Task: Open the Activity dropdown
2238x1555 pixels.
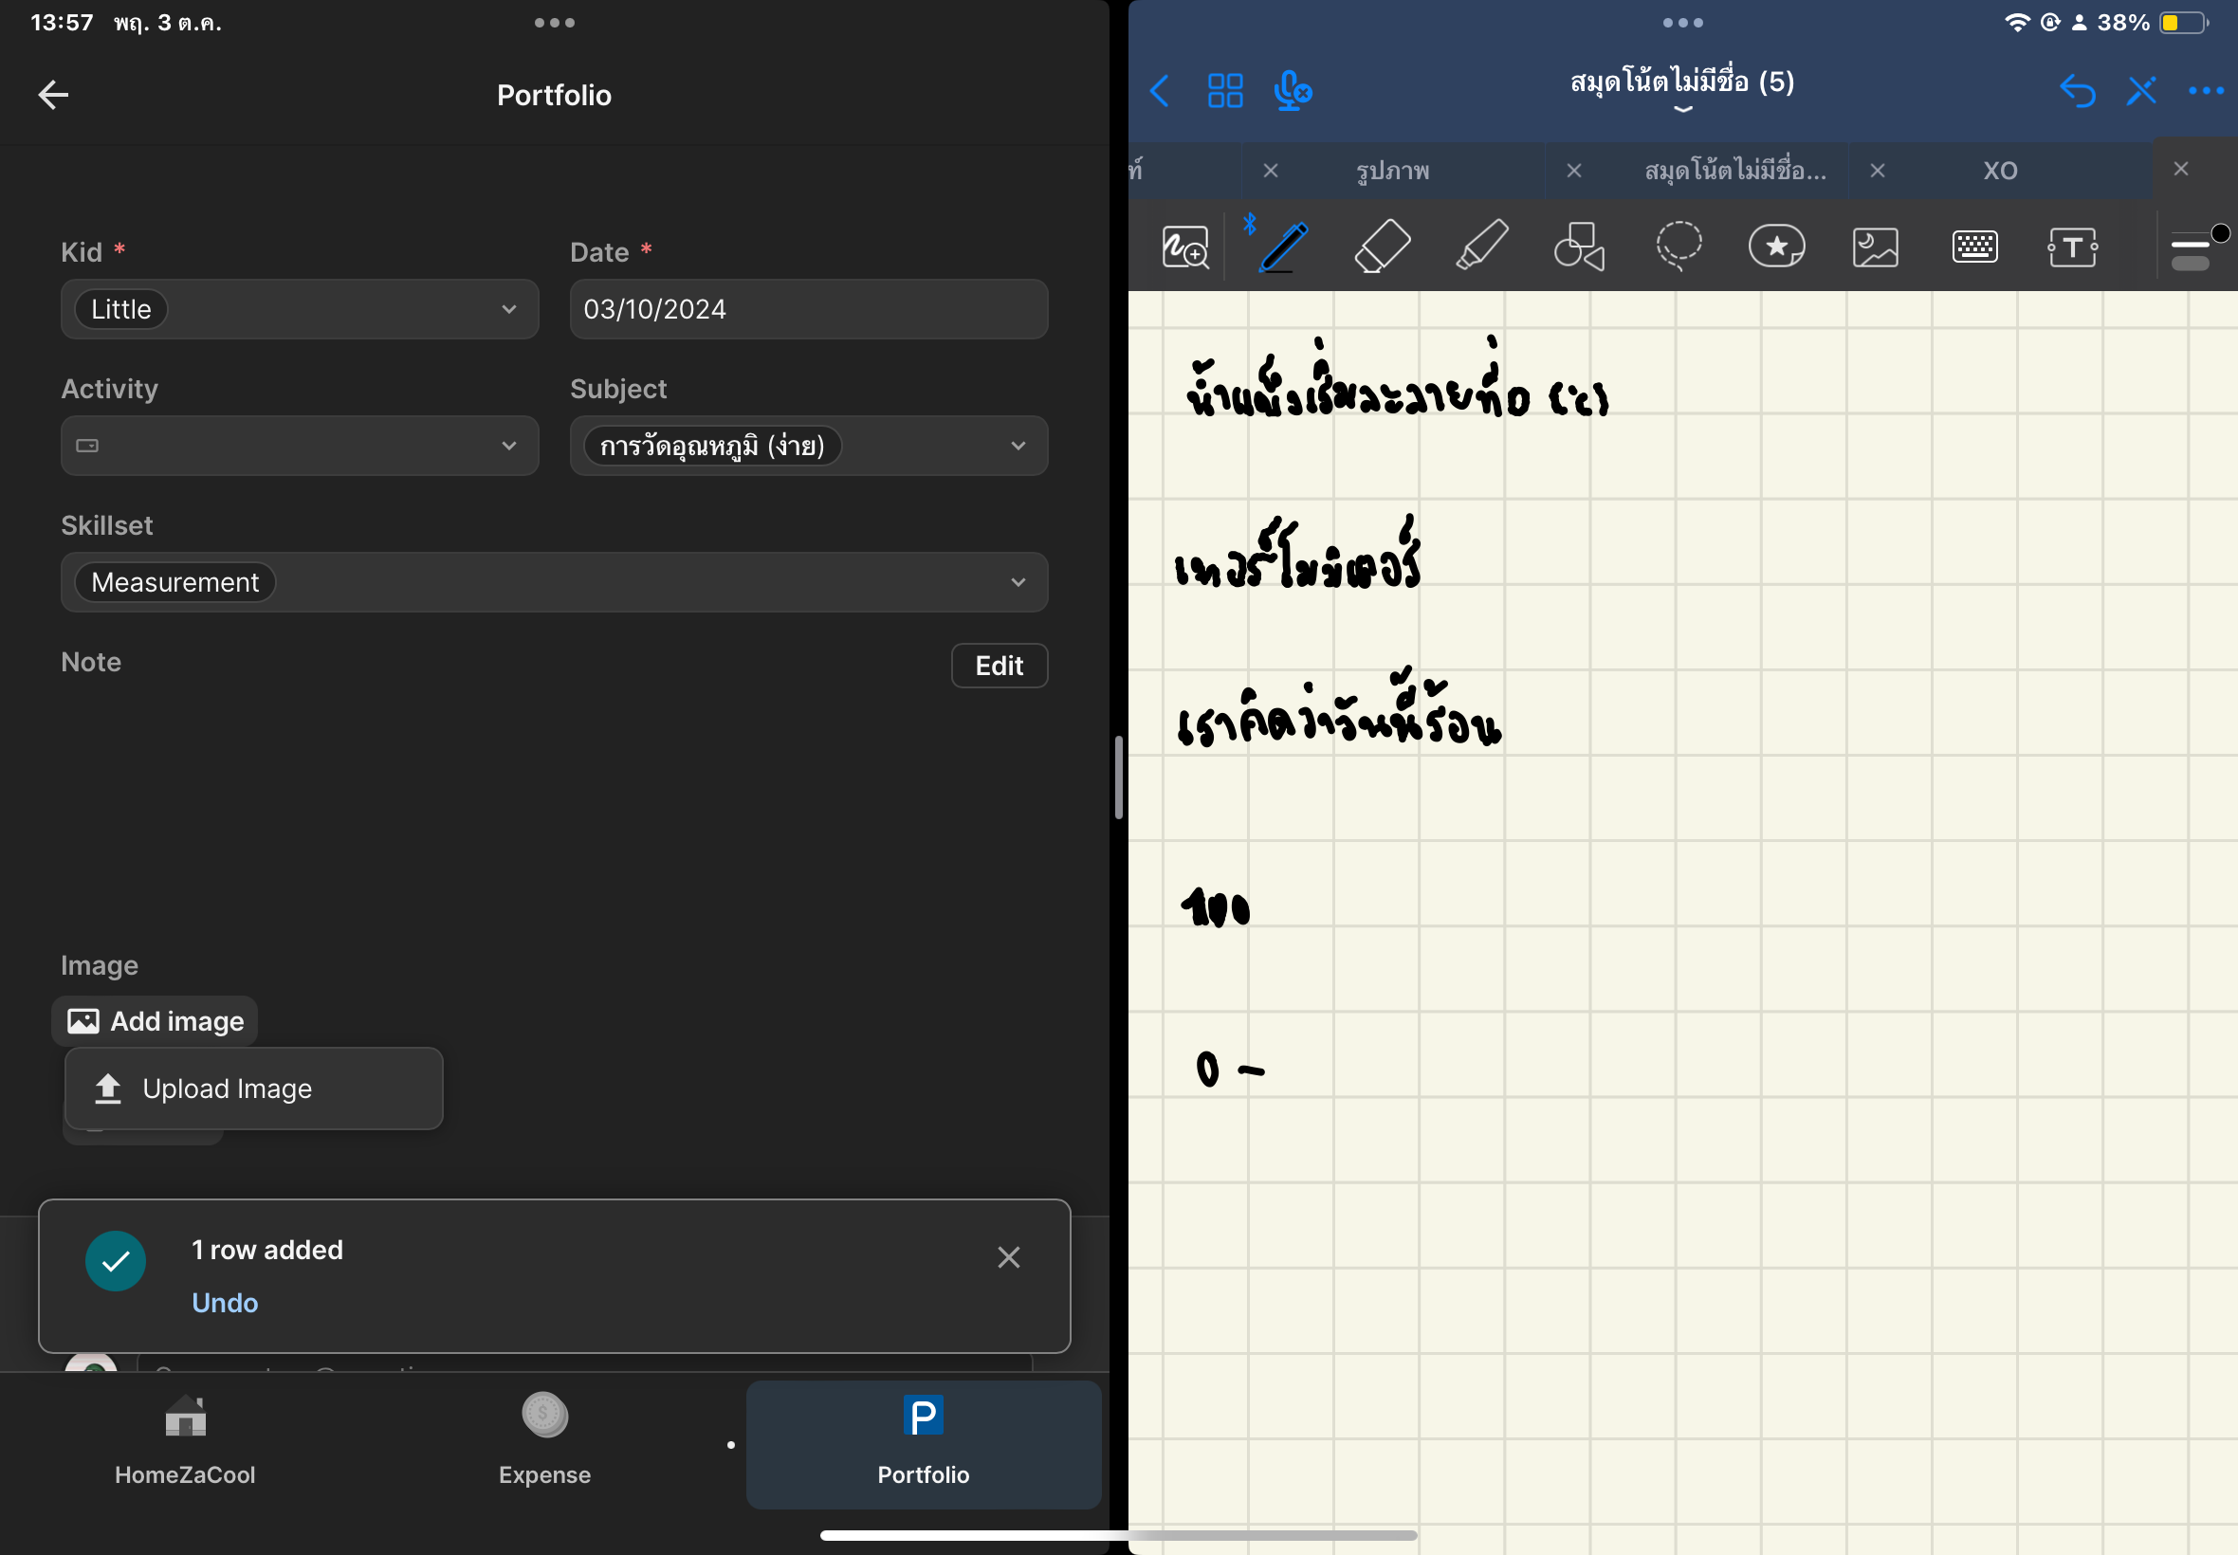Action: [x=299, y=446]
